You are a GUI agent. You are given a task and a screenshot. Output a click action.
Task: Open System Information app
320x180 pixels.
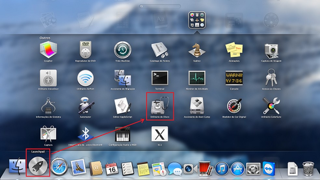pyautogui.click(x=48, y=106)
